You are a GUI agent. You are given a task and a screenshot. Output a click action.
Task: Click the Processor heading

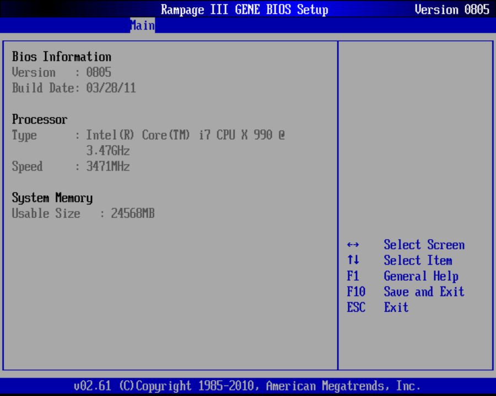pos(40,119)
